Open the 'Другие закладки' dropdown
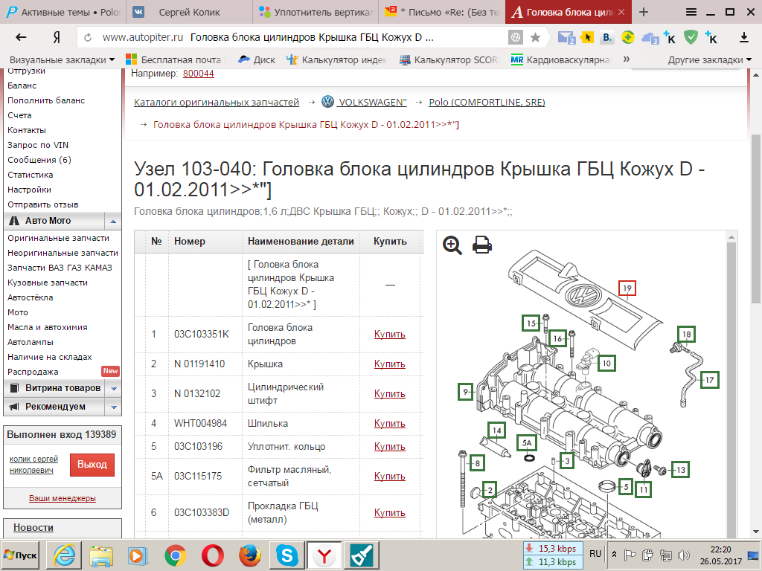Screen dimensions: 762x571 [709, 59]
